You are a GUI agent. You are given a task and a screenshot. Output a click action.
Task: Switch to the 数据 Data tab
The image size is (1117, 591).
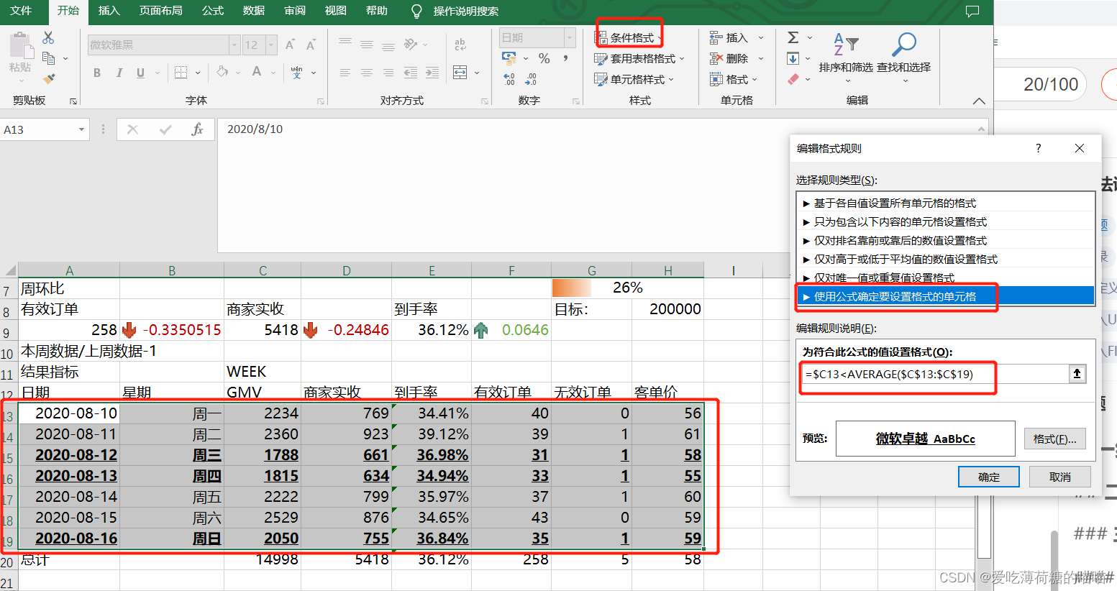coord(254,11)
